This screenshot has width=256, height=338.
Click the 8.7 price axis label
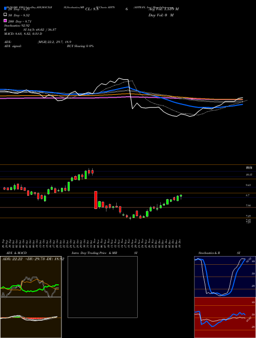248,195
